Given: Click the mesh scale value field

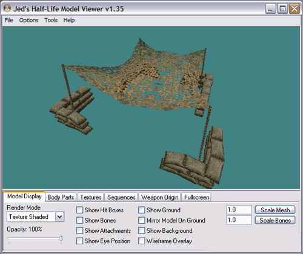Looking at the screenshot, I should (239, 210).
